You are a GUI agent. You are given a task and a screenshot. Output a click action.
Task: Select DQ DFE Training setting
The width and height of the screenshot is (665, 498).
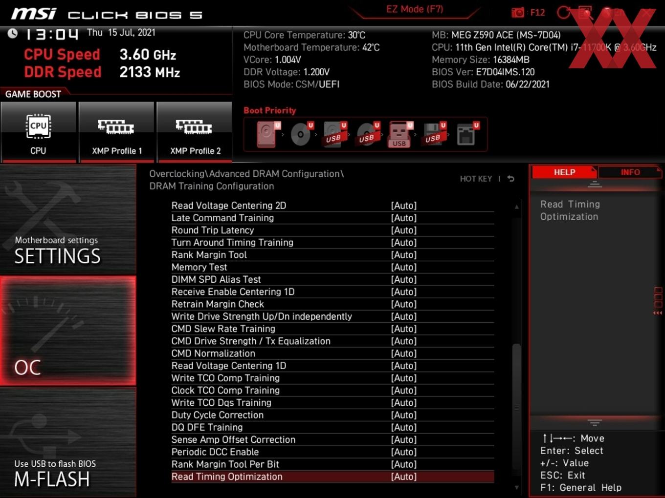click(332, 427)
